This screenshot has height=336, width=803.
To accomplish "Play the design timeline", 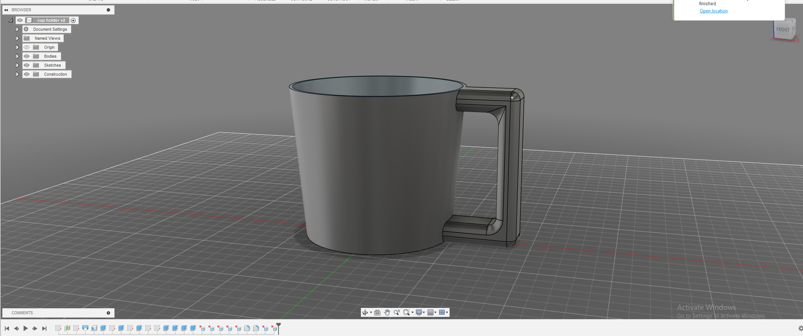I will [x=25, y=329].
